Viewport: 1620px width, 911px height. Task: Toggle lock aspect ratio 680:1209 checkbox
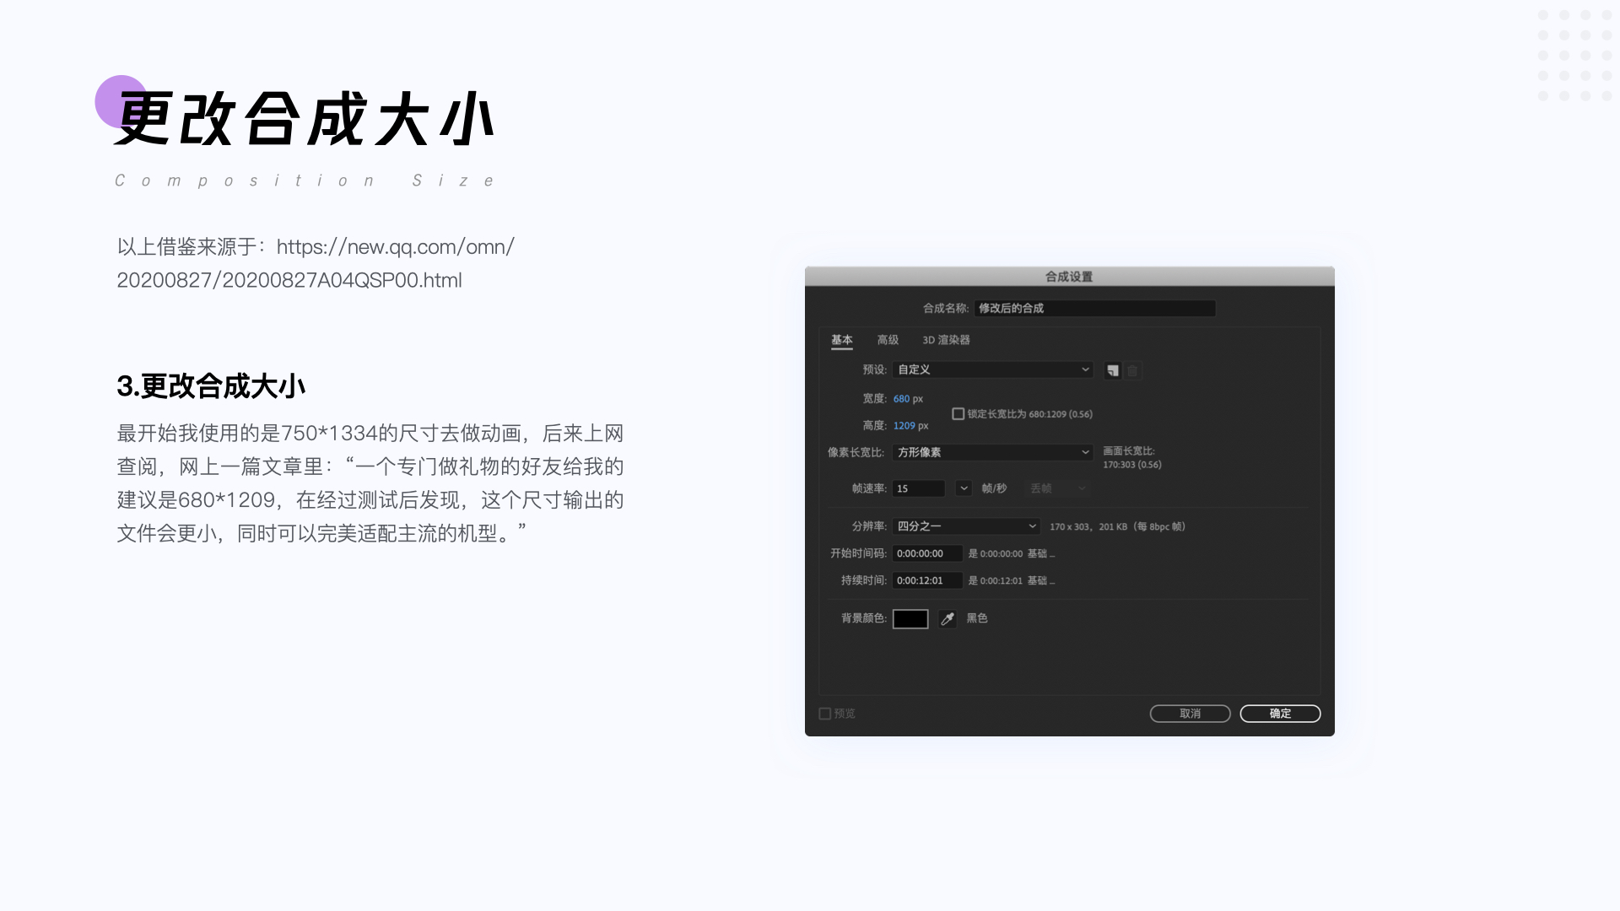pyautogui.click(x=958, y=414)
